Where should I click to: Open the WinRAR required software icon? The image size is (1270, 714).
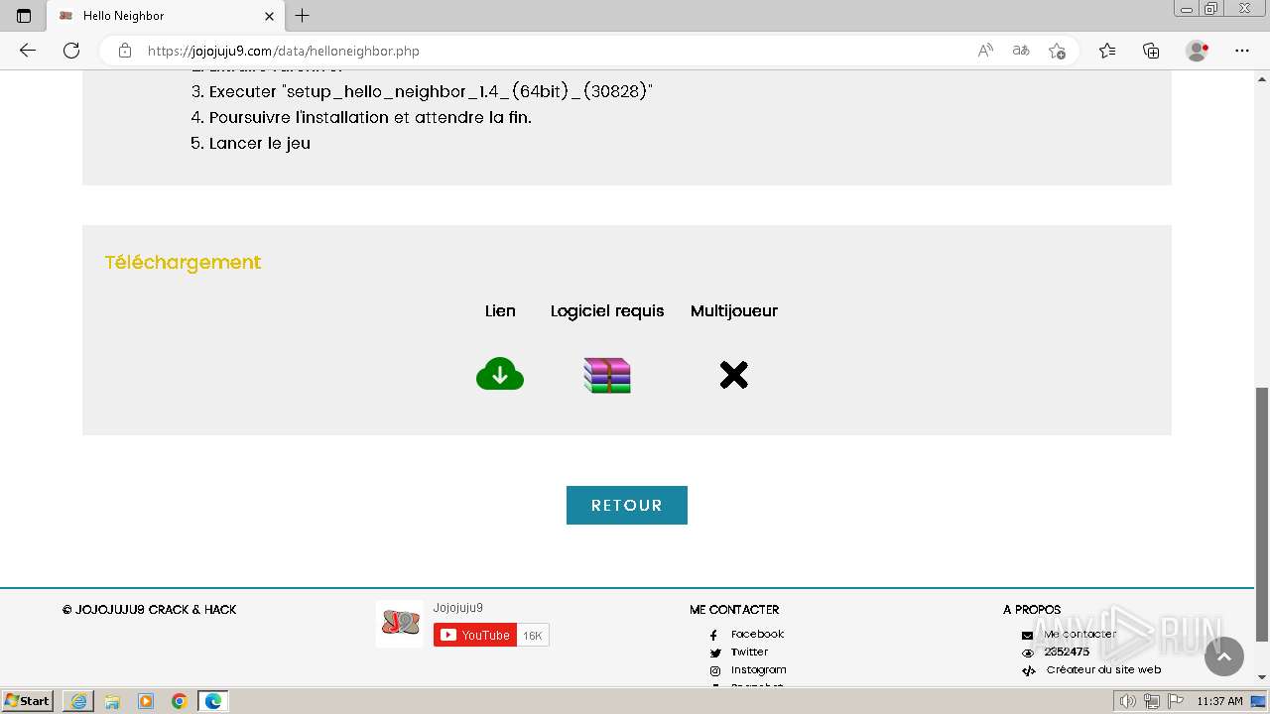607,375
